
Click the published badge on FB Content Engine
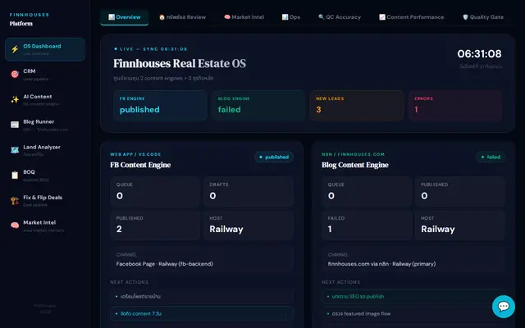tap(274, 157)
